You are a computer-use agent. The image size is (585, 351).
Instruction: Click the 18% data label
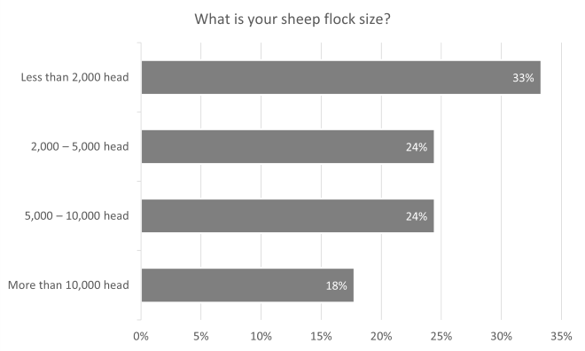tap(337, 285)
